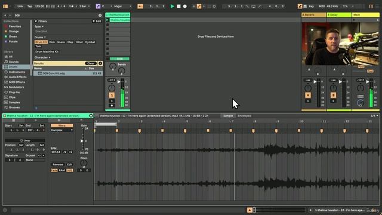Expand the Drums filter group
382x215 pixels.
tap(40, 37)
